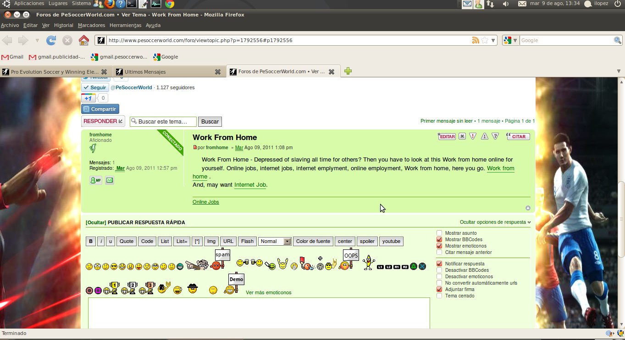Open post info via question-mark icon
Image resolution: width=625 pixels, height=340 pixels.
click(x=495, y=136)
